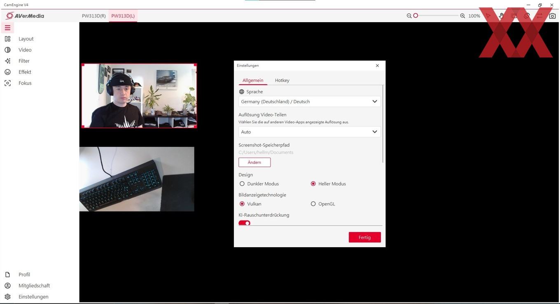Open the Layout panel icon
560x304 pixels.
pos(7,39)
